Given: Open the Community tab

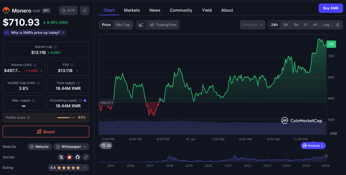Looking at the screenshot, I should 181,10.
